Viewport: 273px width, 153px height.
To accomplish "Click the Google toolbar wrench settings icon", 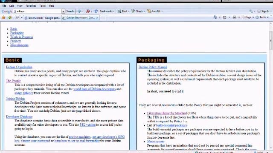I will pyautogui.click(x=251, y=11).
